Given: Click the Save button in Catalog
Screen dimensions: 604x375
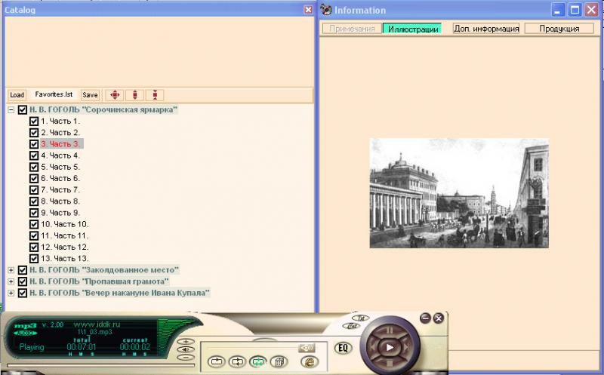Looking at the screenshot, I should [90, 95].
